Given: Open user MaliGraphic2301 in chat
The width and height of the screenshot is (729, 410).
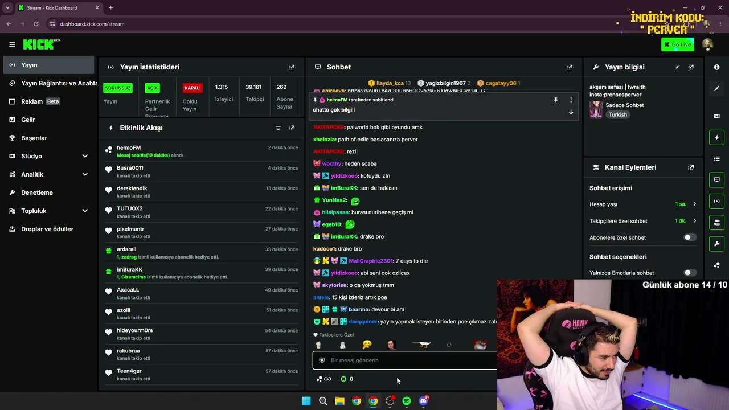Looking at the screenshot, I should [x=370, y=261].
